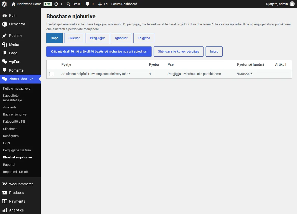This screenshot has height=214, width=297.
Task: Click the Postime pushpin icon
Action: [x=5, y=36]
